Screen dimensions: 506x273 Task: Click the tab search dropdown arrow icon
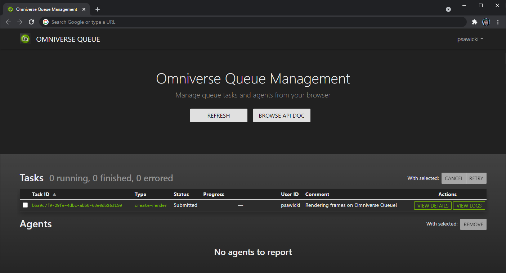click(x=448, y=9)
